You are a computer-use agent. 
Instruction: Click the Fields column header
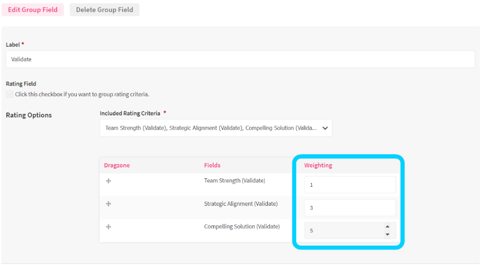pyautogui.click(x=212, y=165)
